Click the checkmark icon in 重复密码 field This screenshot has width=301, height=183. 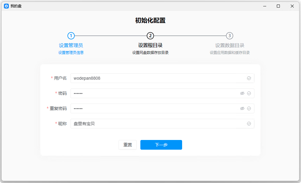pyautogui.click(x=249, y=108)
